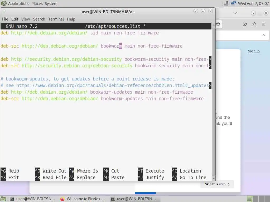The width and height of the screenshot is (270, 202).
Task: Click 'bookworm-updates' on the last deb-src line
Action: point(122,99)
